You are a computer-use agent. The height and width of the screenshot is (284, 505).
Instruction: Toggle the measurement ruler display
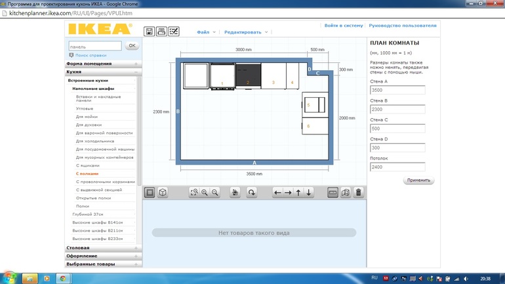tap(333, 193)
